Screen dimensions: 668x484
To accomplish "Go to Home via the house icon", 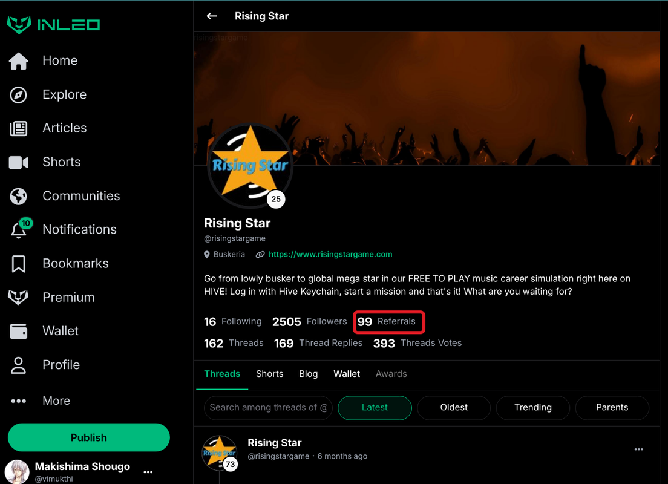I will tap(18, 61).
